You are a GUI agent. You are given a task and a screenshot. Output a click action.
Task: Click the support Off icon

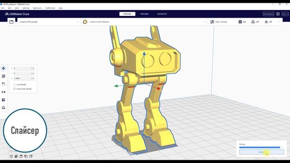[253, 22]
